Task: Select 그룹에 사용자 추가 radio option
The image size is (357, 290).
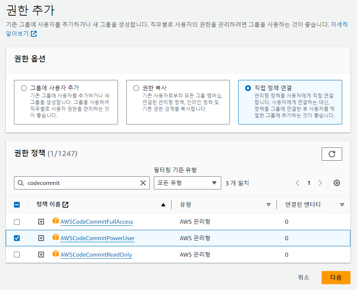Action: (x=24, y=88)
